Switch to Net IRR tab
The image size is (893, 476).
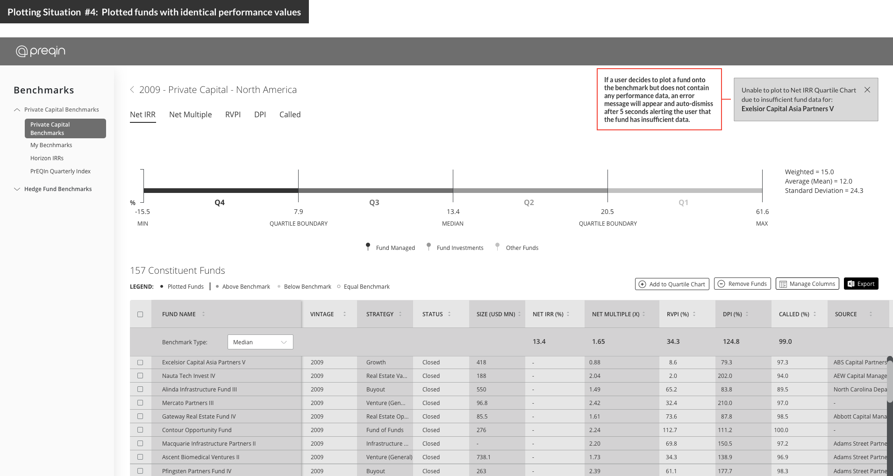(x=143, y=114)
